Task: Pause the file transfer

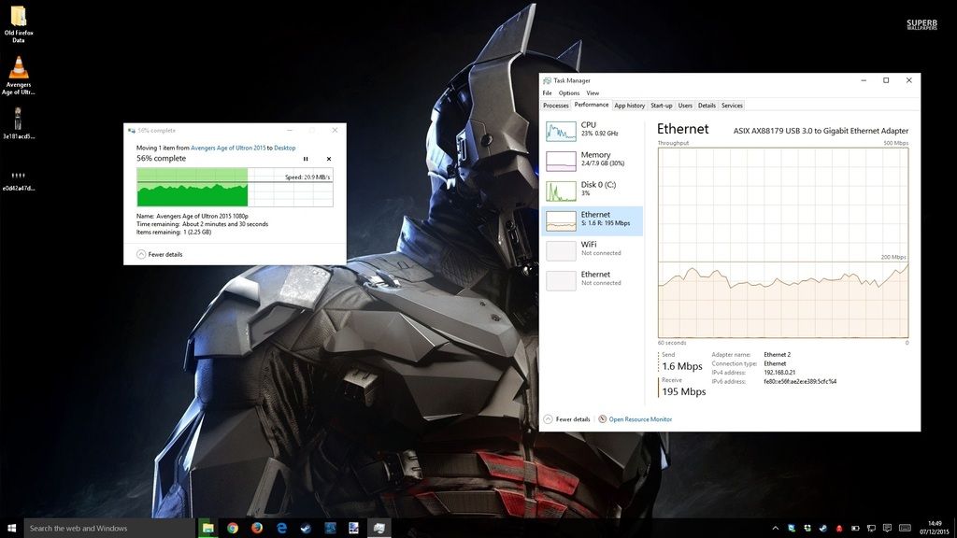Action: (306, 159)
